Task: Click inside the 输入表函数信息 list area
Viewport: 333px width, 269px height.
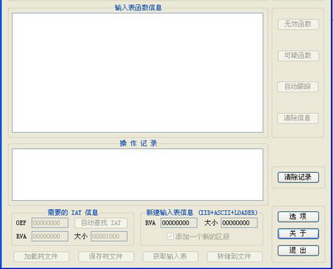Action: click(x=138, y=73)
